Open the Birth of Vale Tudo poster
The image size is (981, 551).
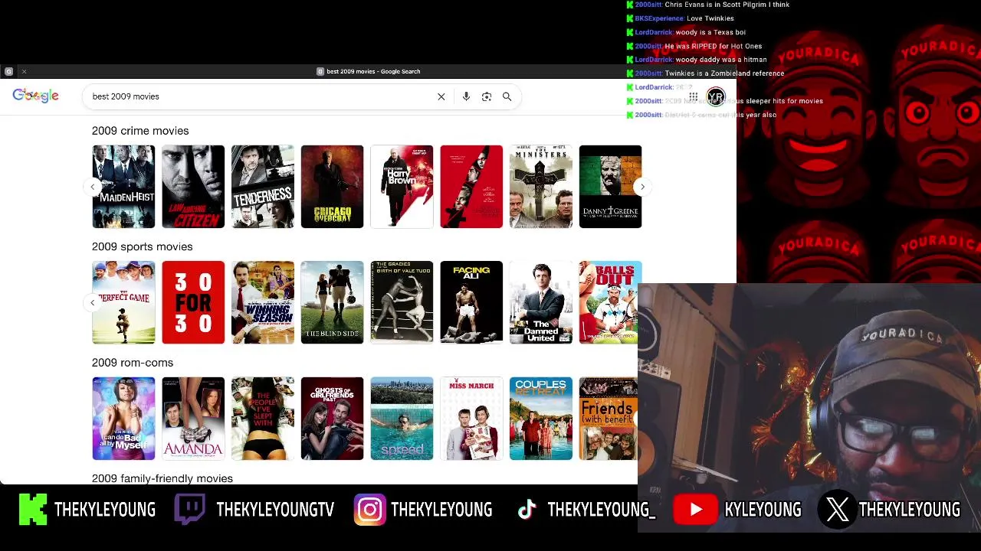[x=402, y=302]
